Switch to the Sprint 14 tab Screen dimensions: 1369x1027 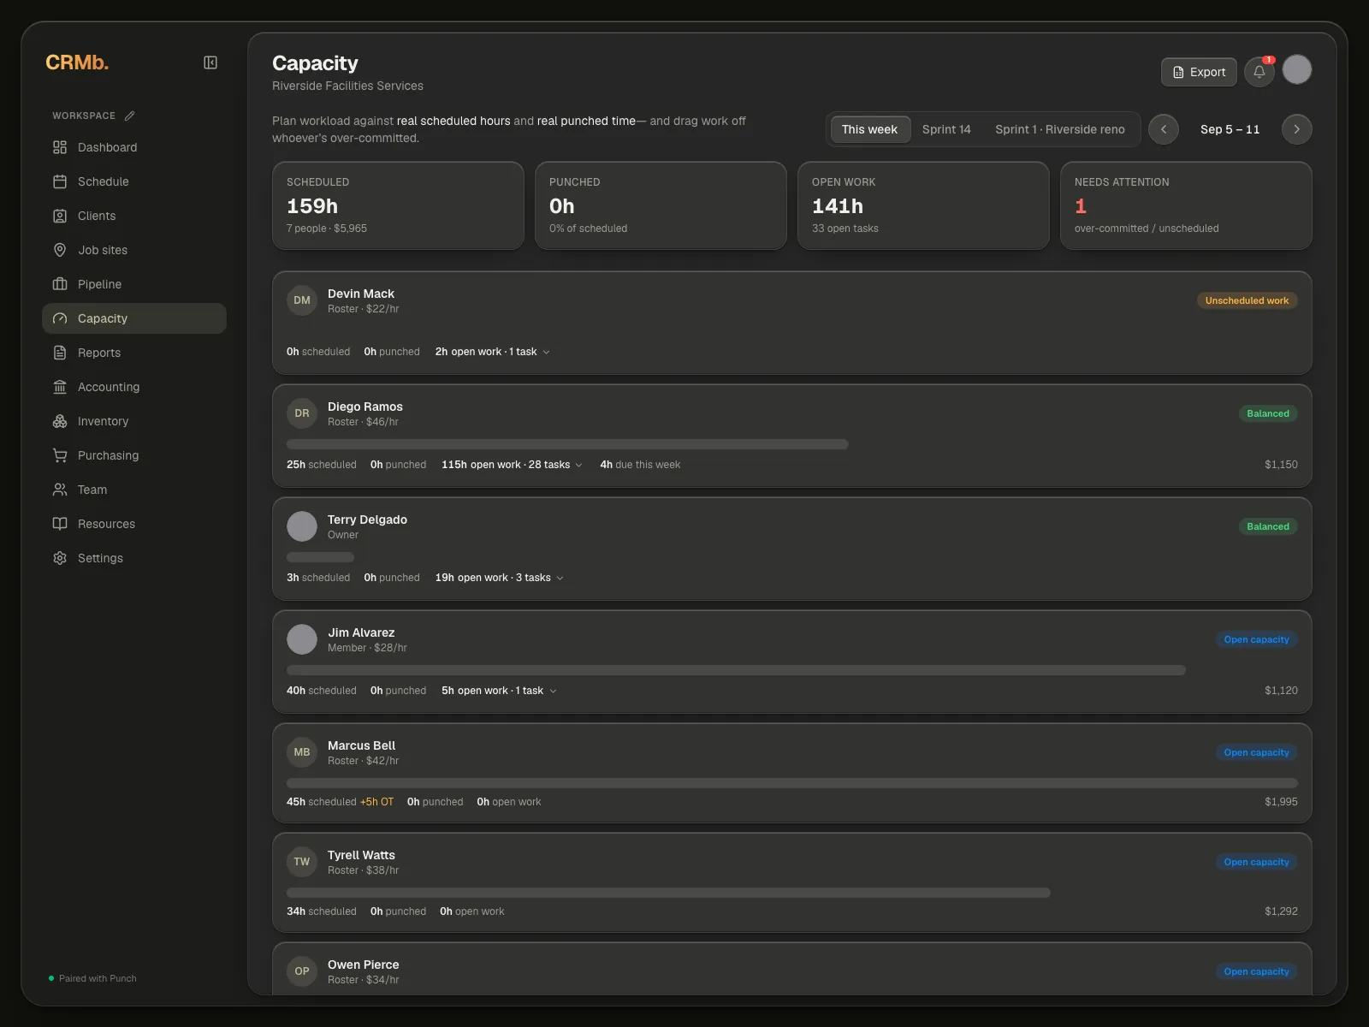946,129
